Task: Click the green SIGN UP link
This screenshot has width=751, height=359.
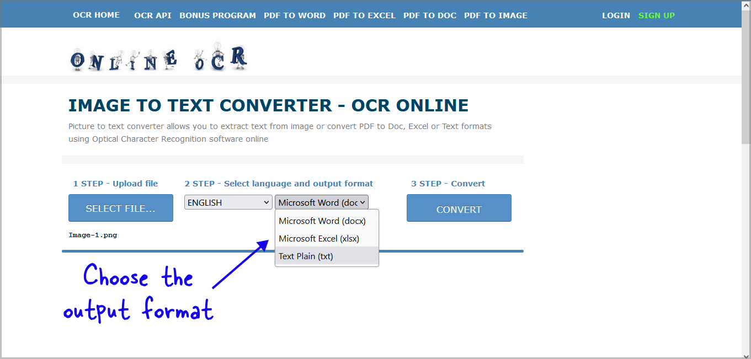Action: point(657,15)
